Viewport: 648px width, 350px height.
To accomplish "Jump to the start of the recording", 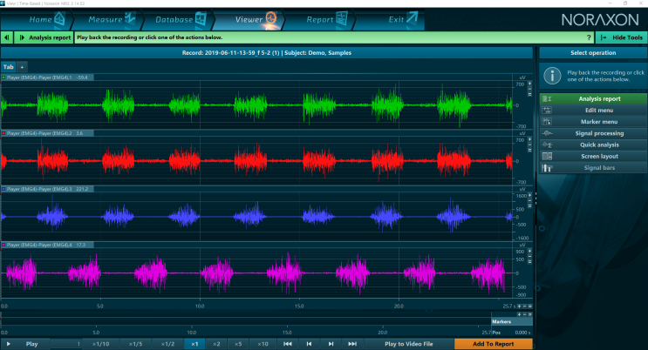I will point(288,344).
